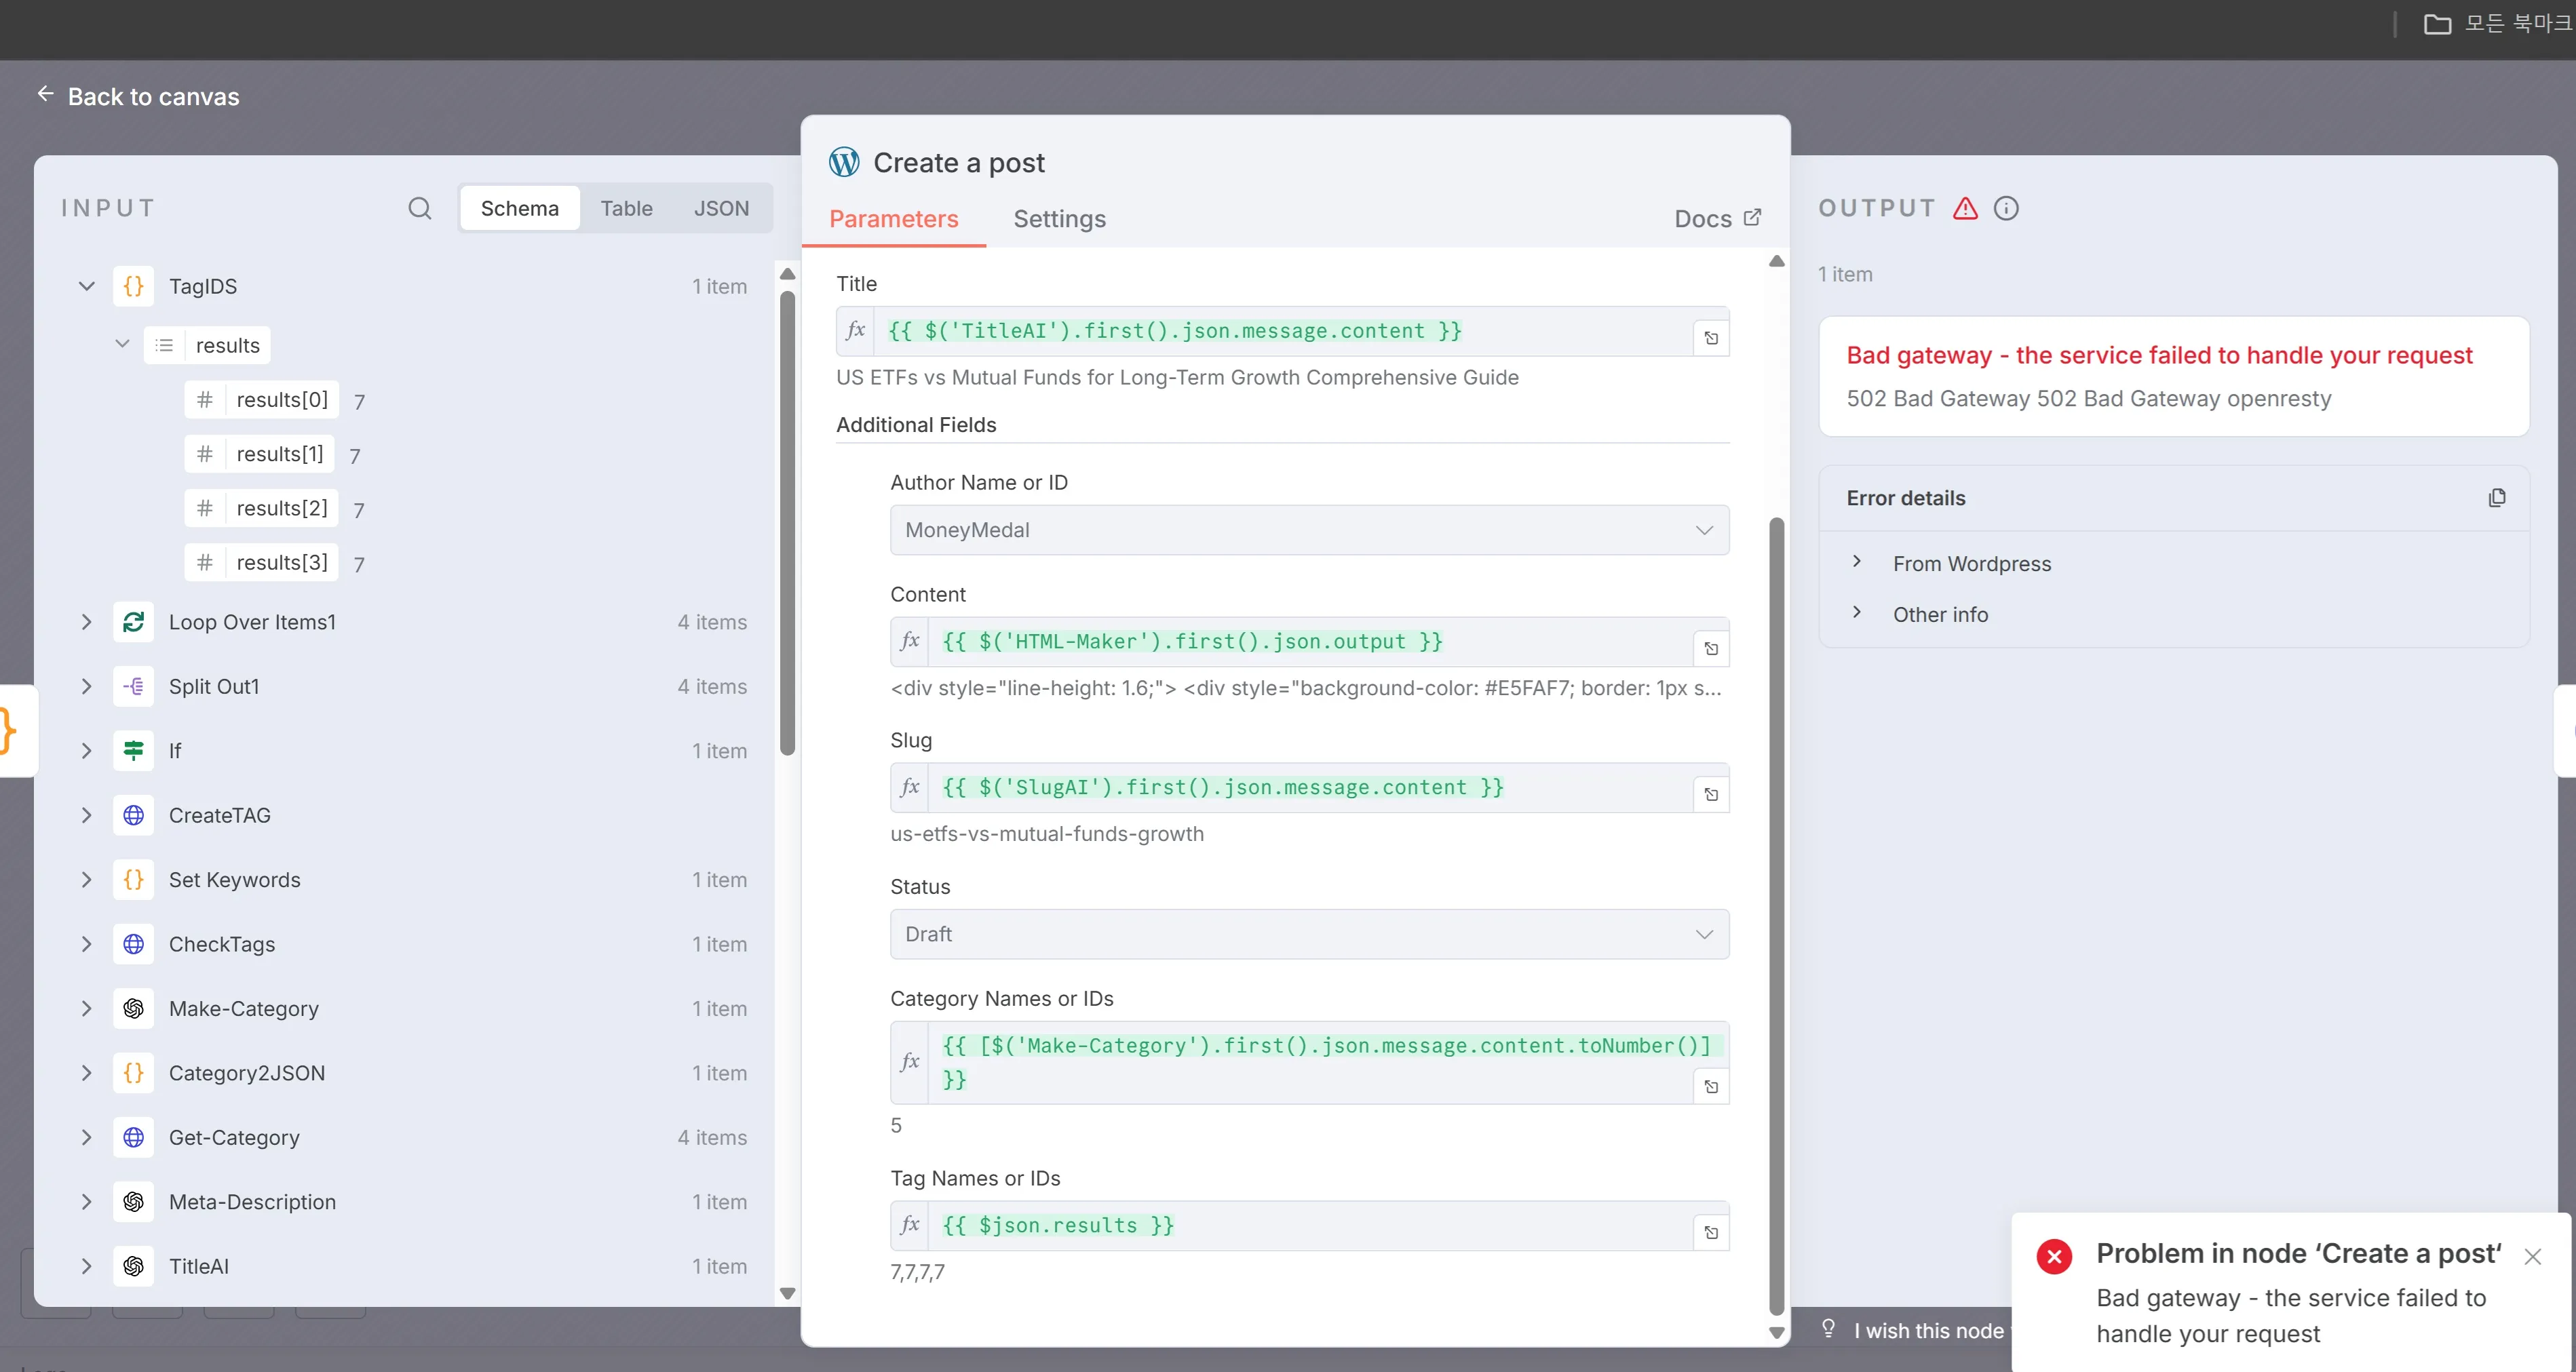Click the output warning triangle icon
The width and height of the screenshot is (2576, 1372).
(1965, 208)
